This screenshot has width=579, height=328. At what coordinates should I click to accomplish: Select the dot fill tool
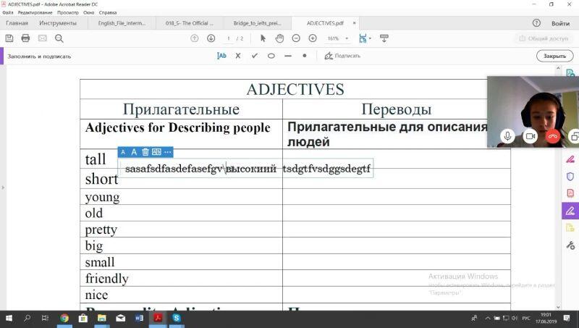pos(304,56)
